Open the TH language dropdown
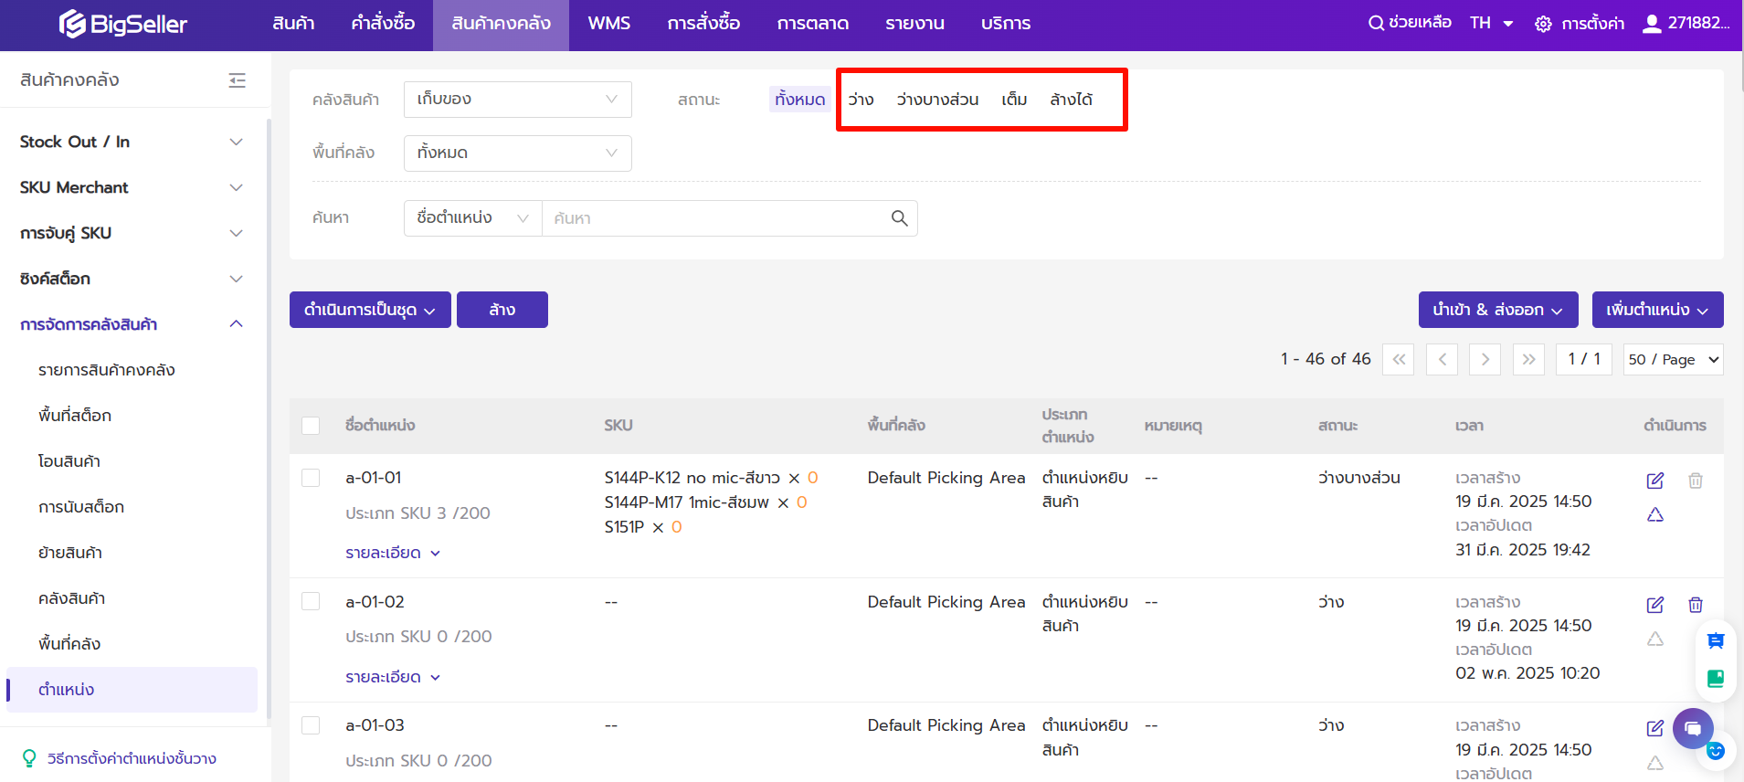1744x782 pixels. point(1492,23)
